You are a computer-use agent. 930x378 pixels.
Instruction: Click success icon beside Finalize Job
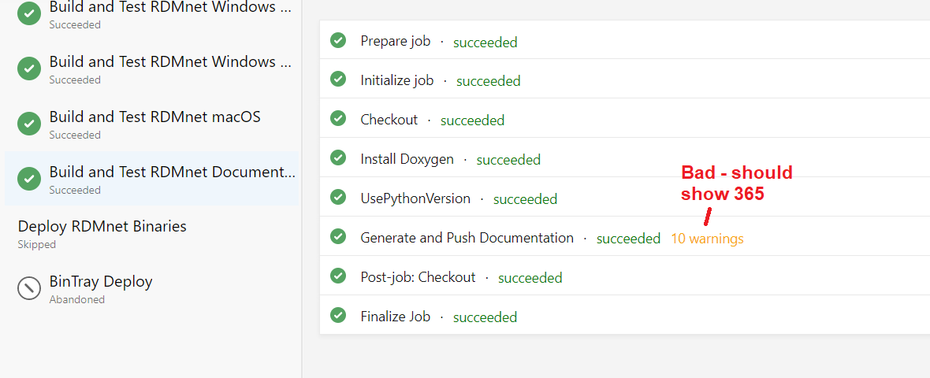338,316
